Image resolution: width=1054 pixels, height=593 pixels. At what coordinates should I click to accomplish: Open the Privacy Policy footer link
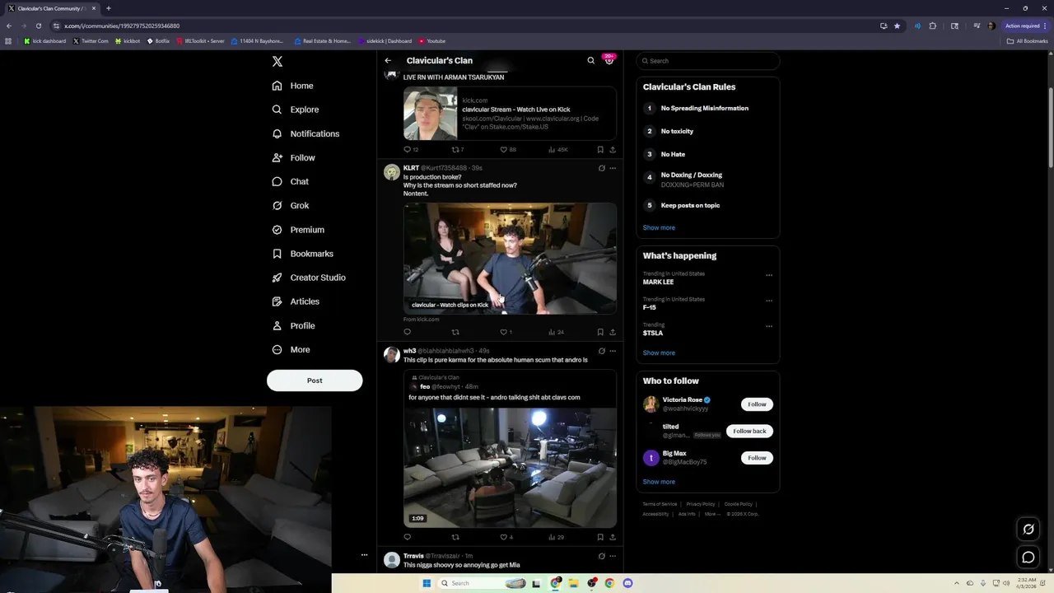coord(701,504)
